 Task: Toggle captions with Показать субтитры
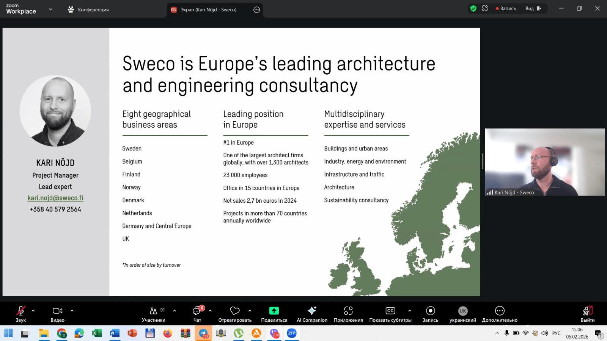[x=390, y=311]
